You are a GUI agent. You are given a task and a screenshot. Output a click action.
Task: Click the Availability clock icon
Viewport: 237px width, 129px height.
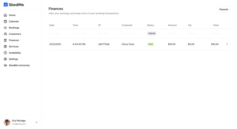(5, 53)
